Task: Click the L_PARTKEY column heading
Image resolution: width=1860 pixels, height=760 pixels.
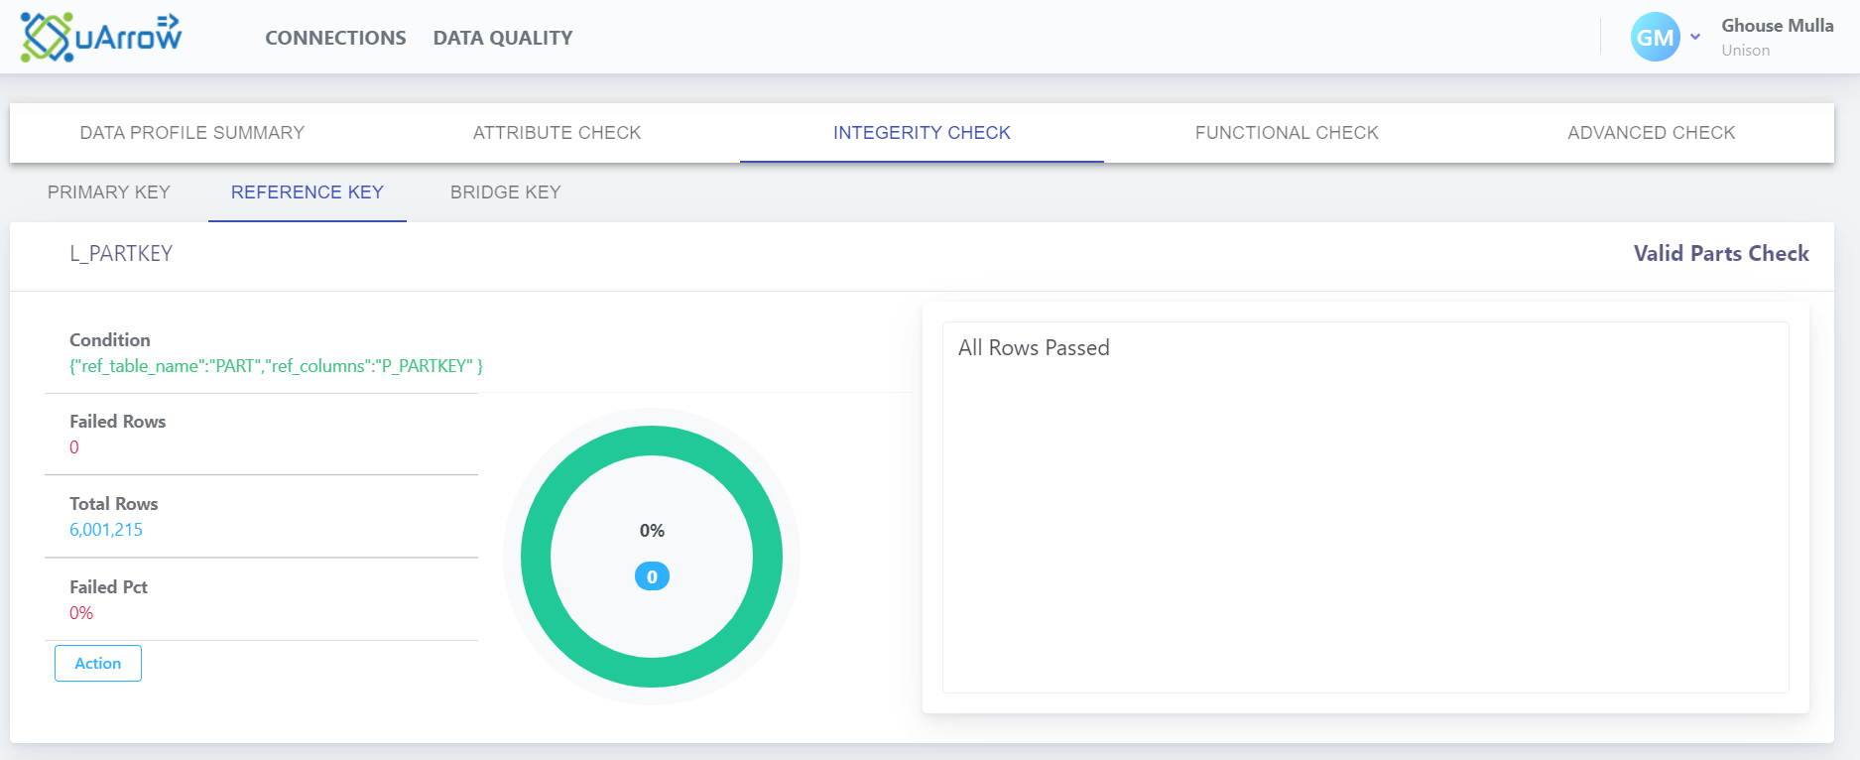Action: (x=121, y=254)
